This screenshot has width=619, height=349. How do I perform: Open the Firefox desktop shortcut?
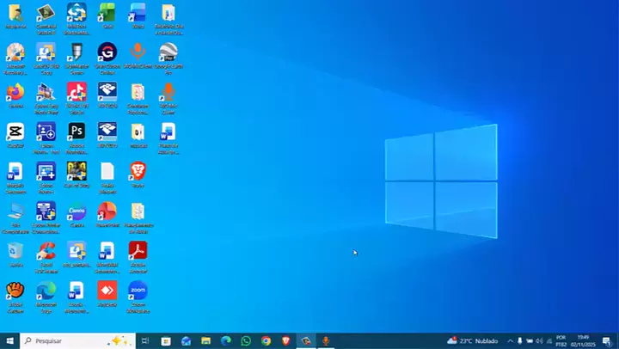[x=15, y=93]
